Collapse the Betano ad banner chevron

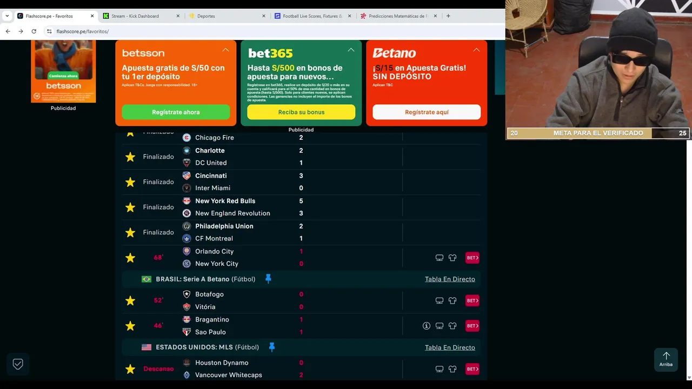click(x=476, y=50)
